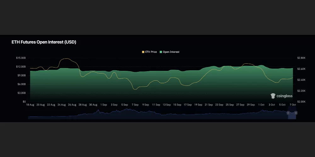Click the $2.00K right axis label
Image resolution: width=315 pixels, height=157 pixels.
coord(301,102)
